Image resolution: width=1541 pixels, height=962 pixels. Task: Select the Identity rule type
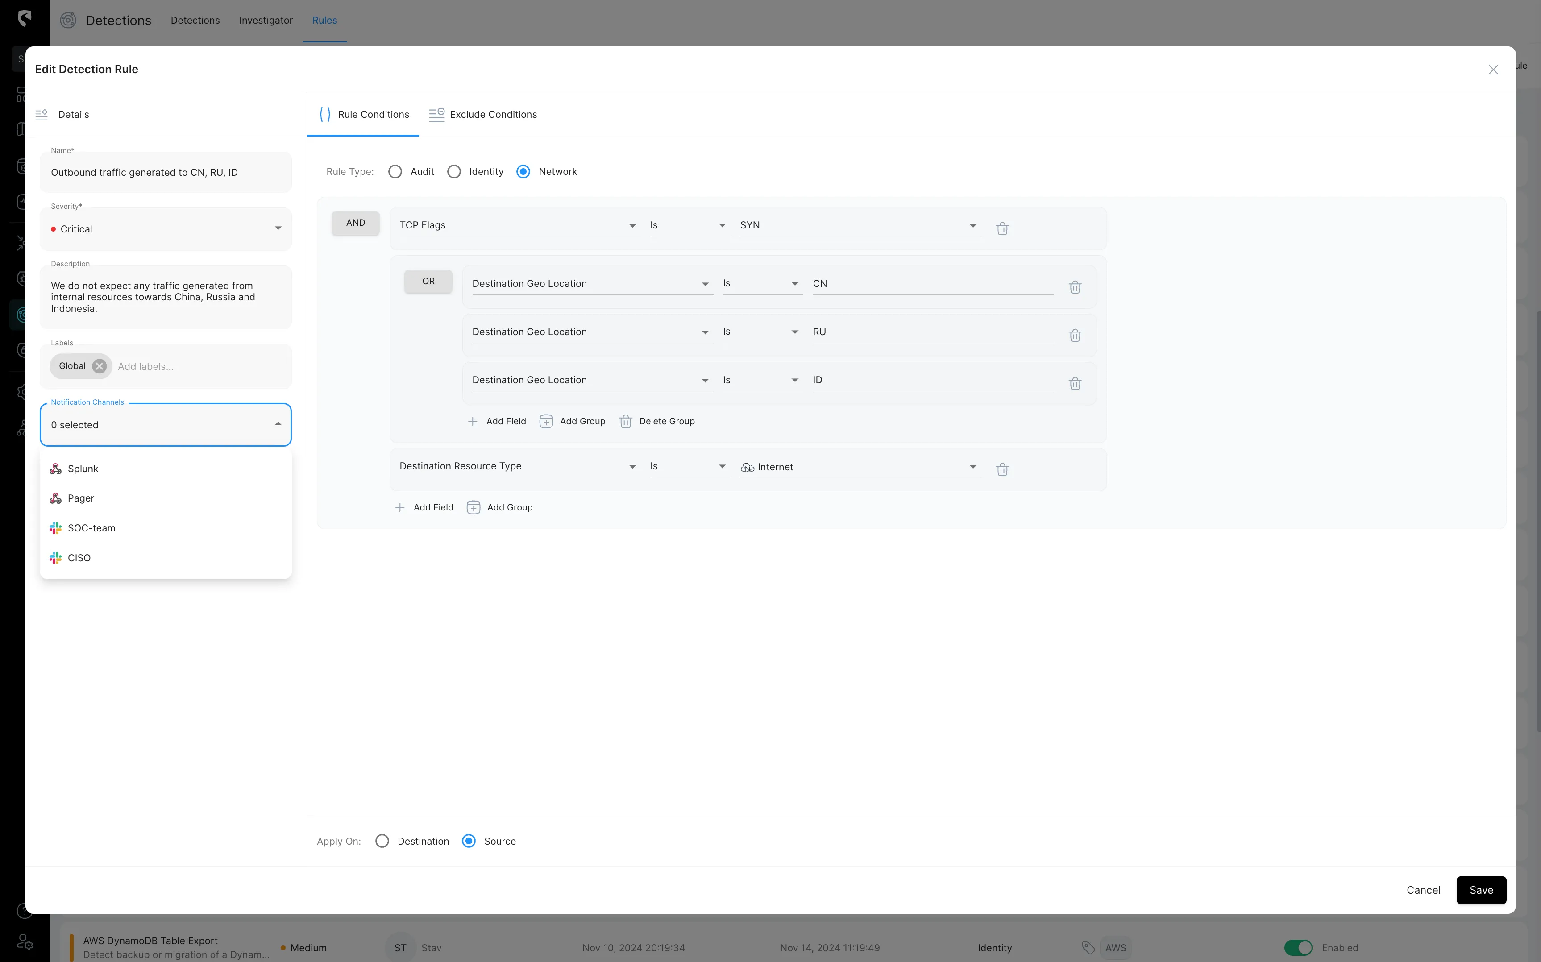pyautogui.click(x=454, y=172)
